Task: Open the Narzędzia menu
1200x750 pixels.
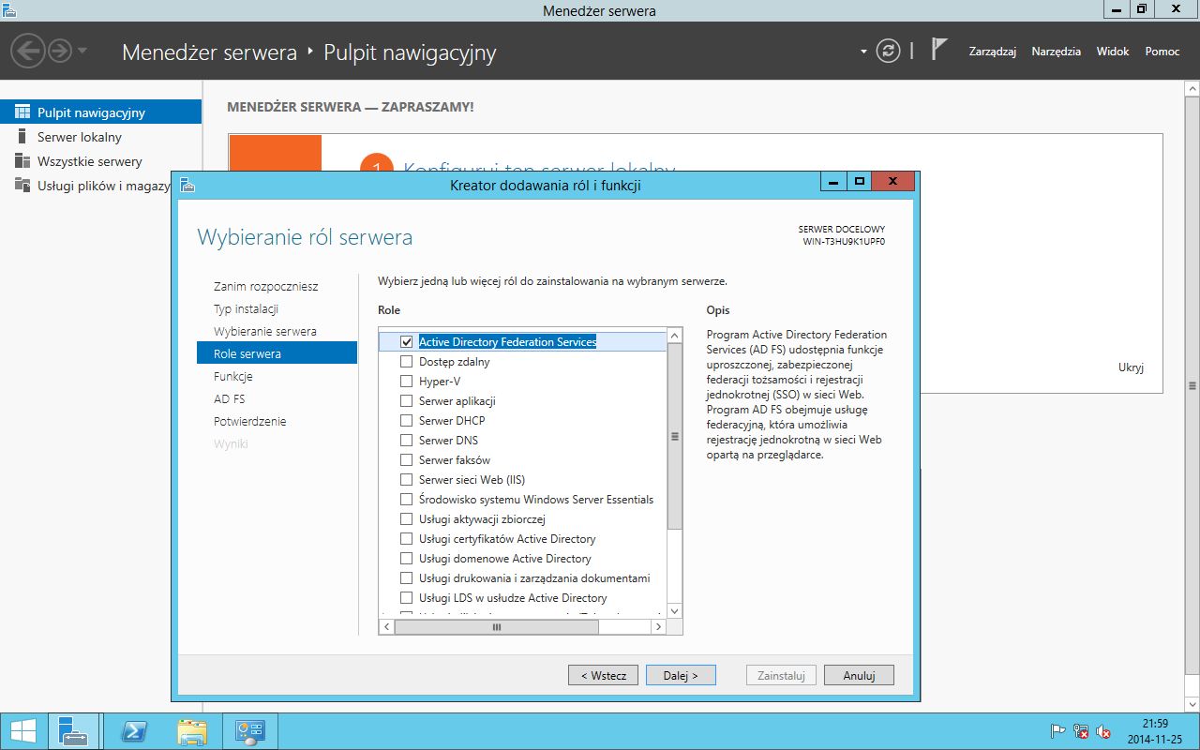Action: pos(1056,52)
